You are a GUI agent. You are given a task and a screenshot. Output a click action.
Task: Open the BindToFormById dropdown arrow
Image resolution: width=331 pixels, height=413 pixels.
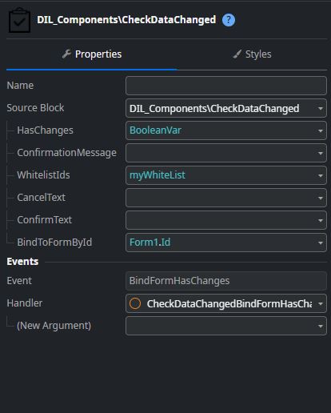[x=321, y=243]
